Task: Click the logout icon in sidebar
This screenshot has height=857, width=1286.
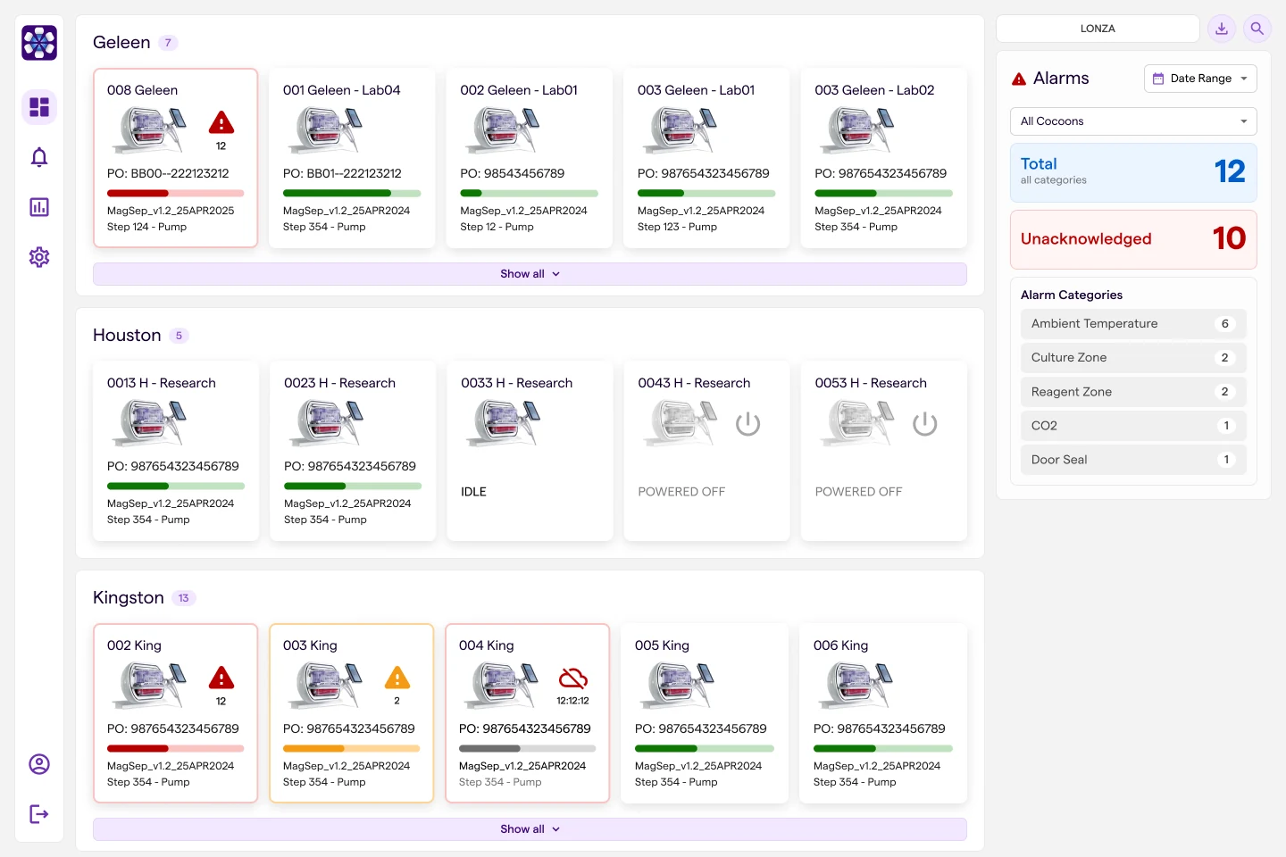Action: pos(39,814)
